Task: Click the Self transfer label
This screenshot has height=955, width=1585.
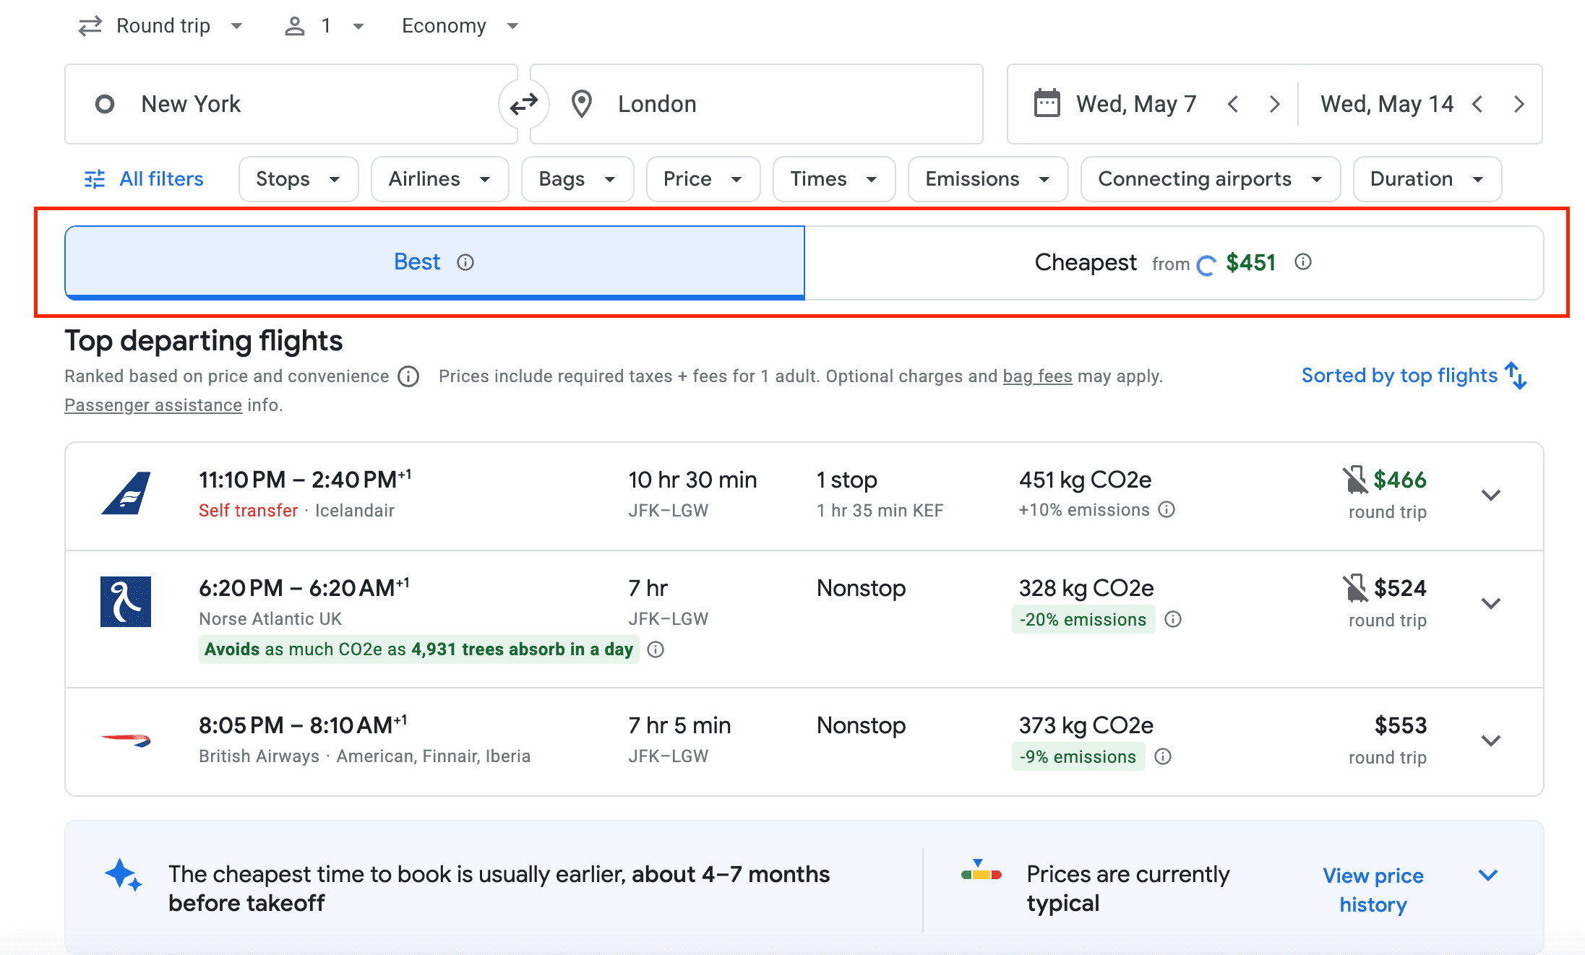Action: tap(248, 511)
